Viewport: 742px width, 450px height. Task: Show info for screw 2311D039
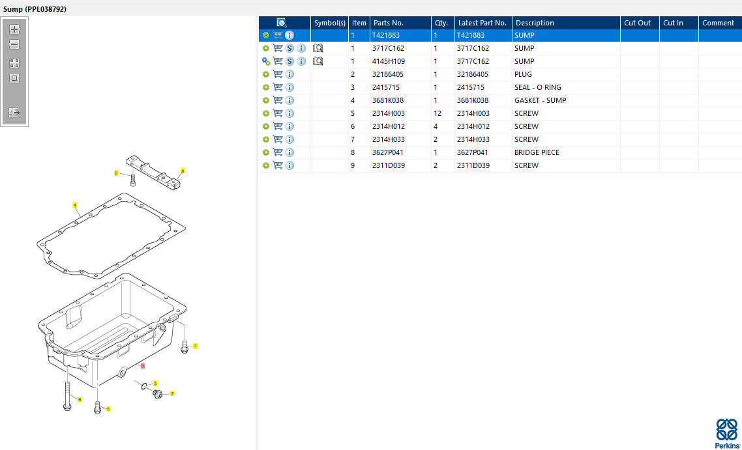tap(289, 165)
